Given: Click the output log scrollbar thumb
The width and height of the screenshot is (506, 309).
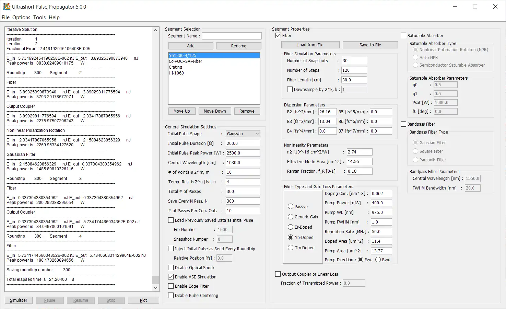Looking at the screenshot, I should [x=156, y=280].
